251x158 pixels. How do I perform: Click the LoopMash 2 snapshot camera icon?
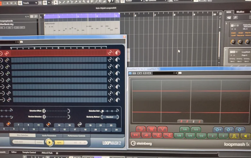[21, 42]
